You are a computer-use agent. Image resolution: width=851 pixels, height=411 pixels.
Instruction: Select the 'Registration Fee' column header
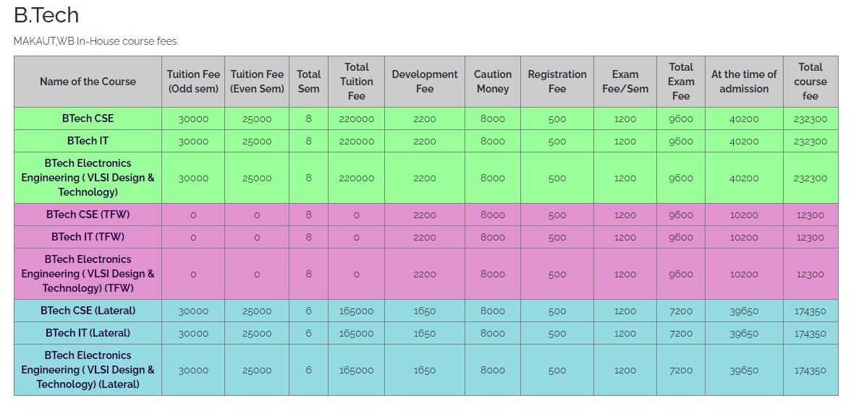[557, 82]
